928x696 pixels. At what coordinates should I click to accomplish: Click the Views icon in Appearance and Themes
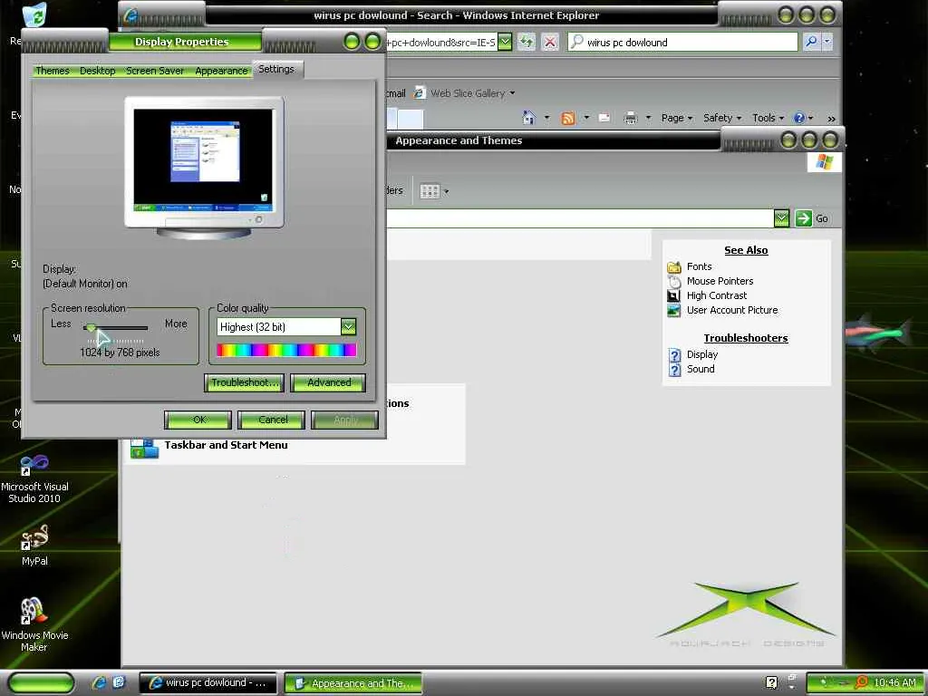tap(430, 191)
